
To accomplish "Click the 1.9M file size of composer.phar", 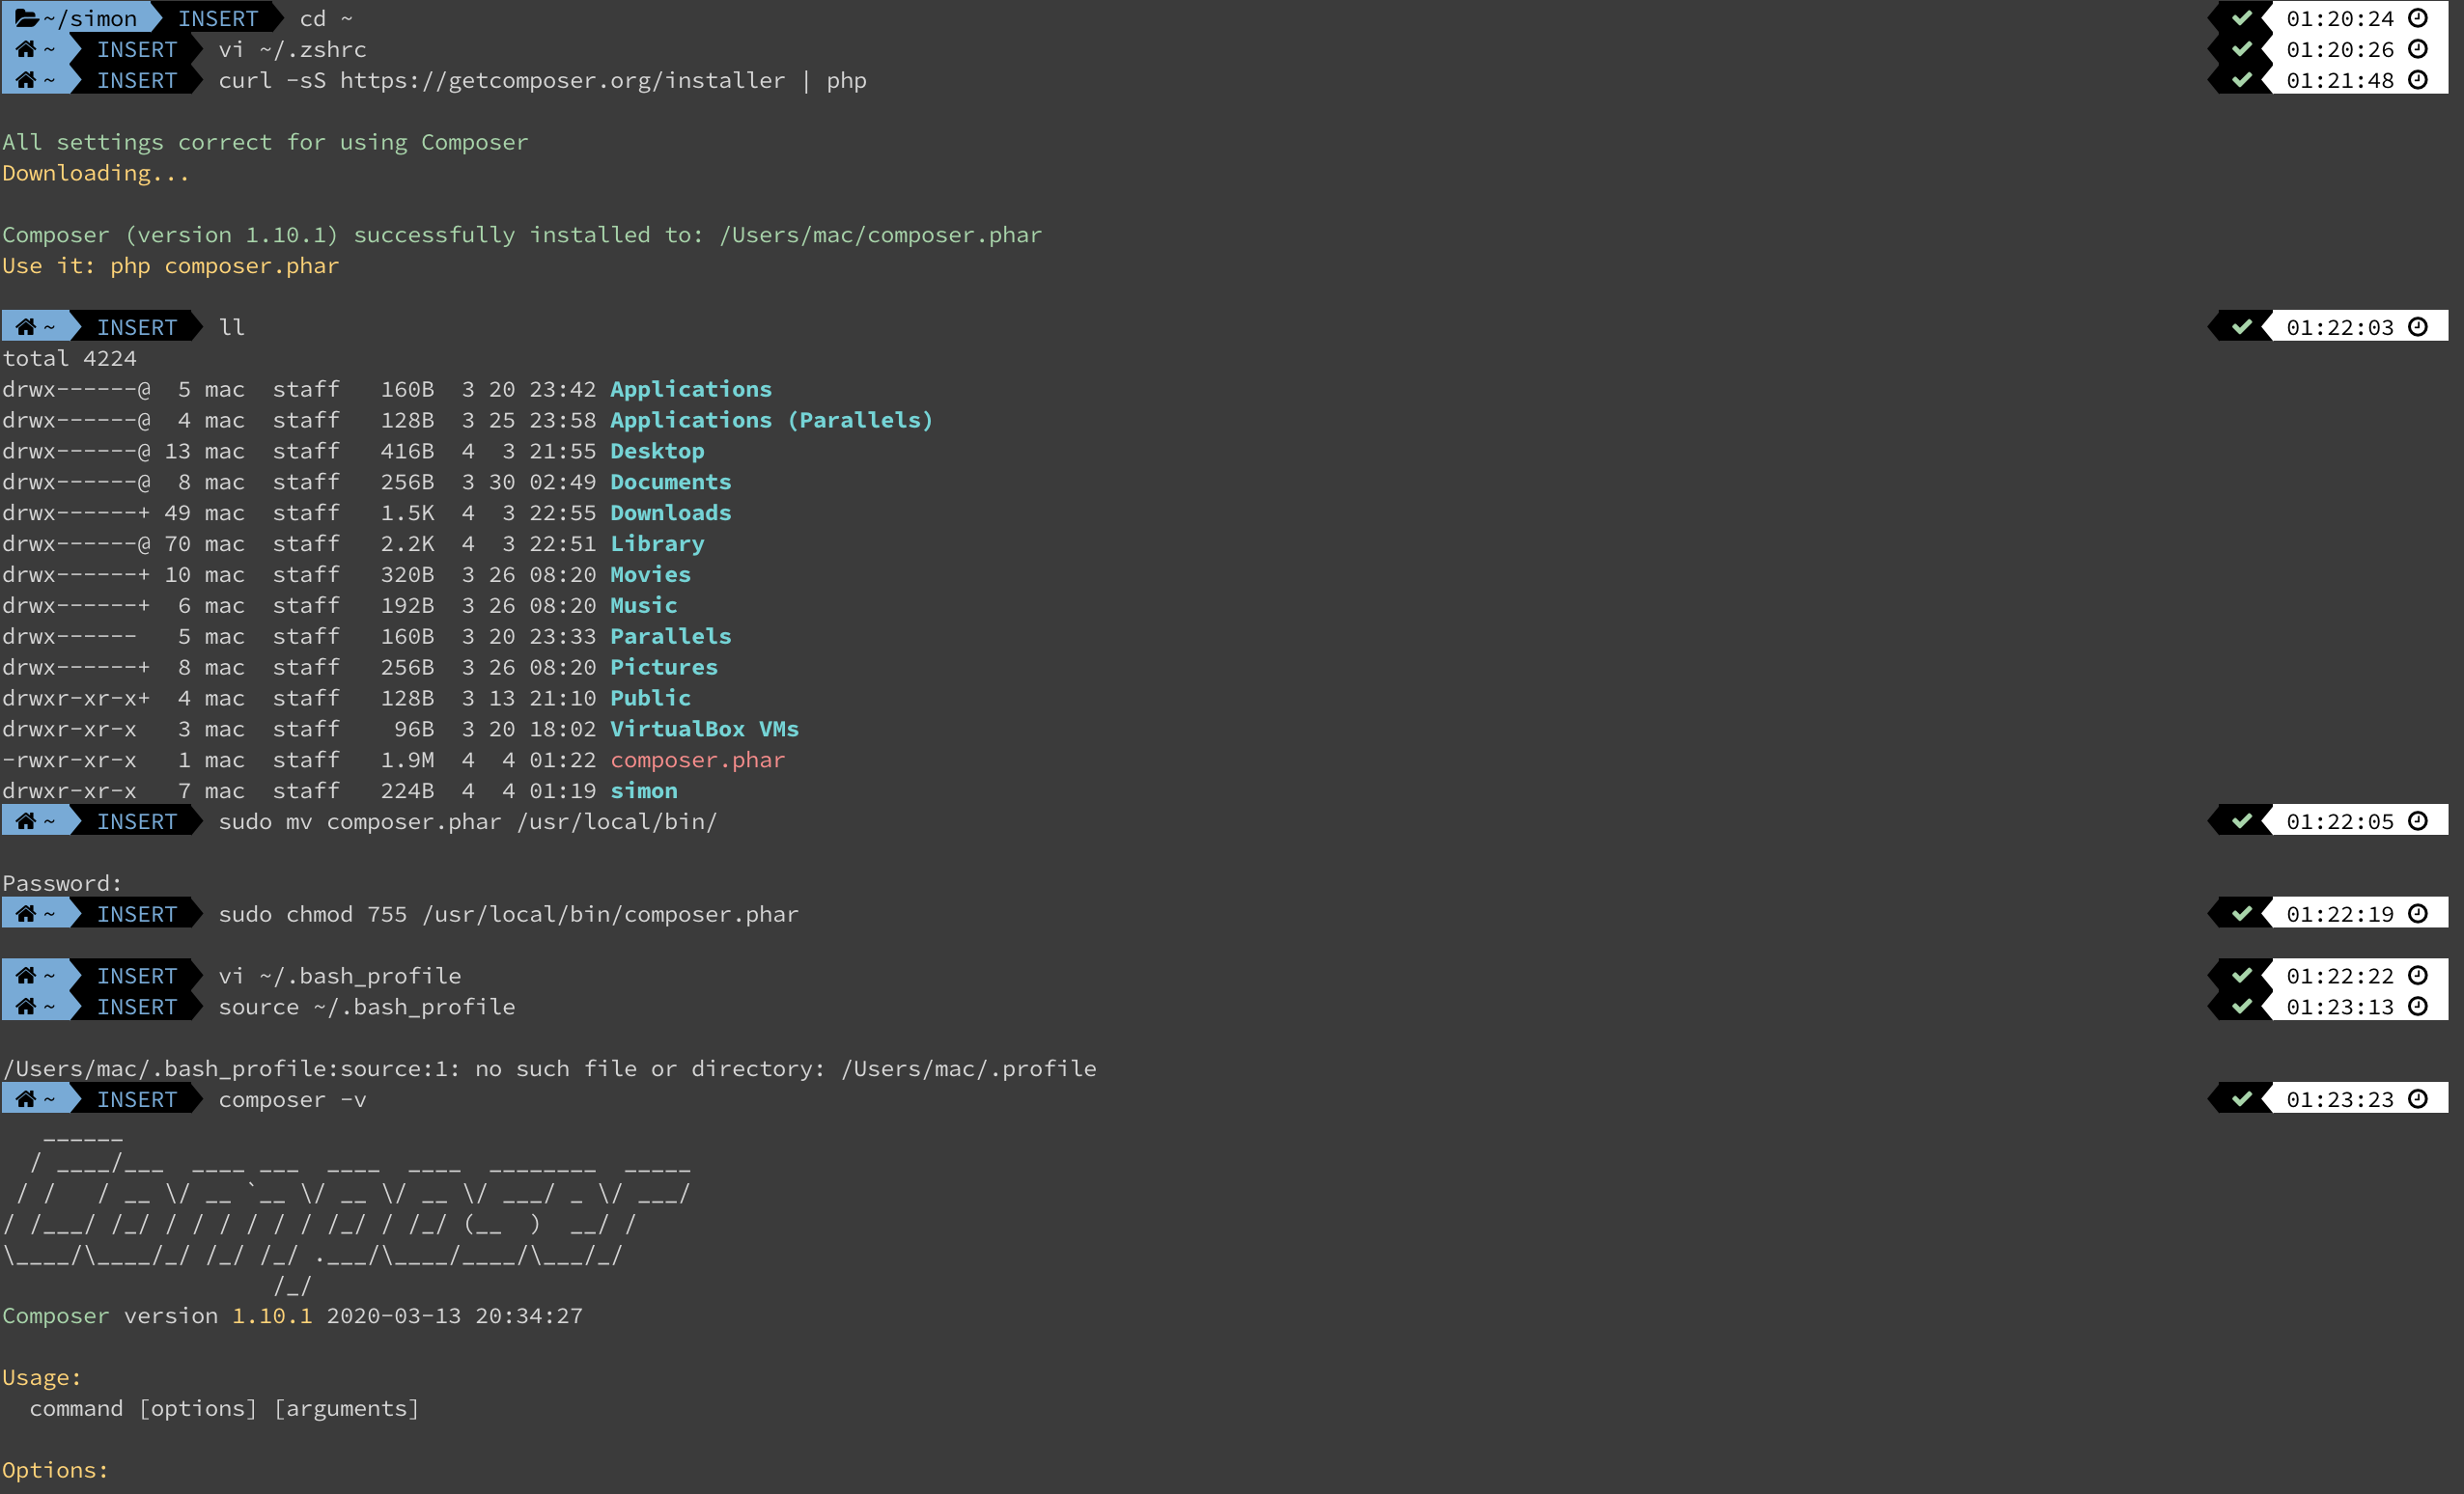I will 407,761.
